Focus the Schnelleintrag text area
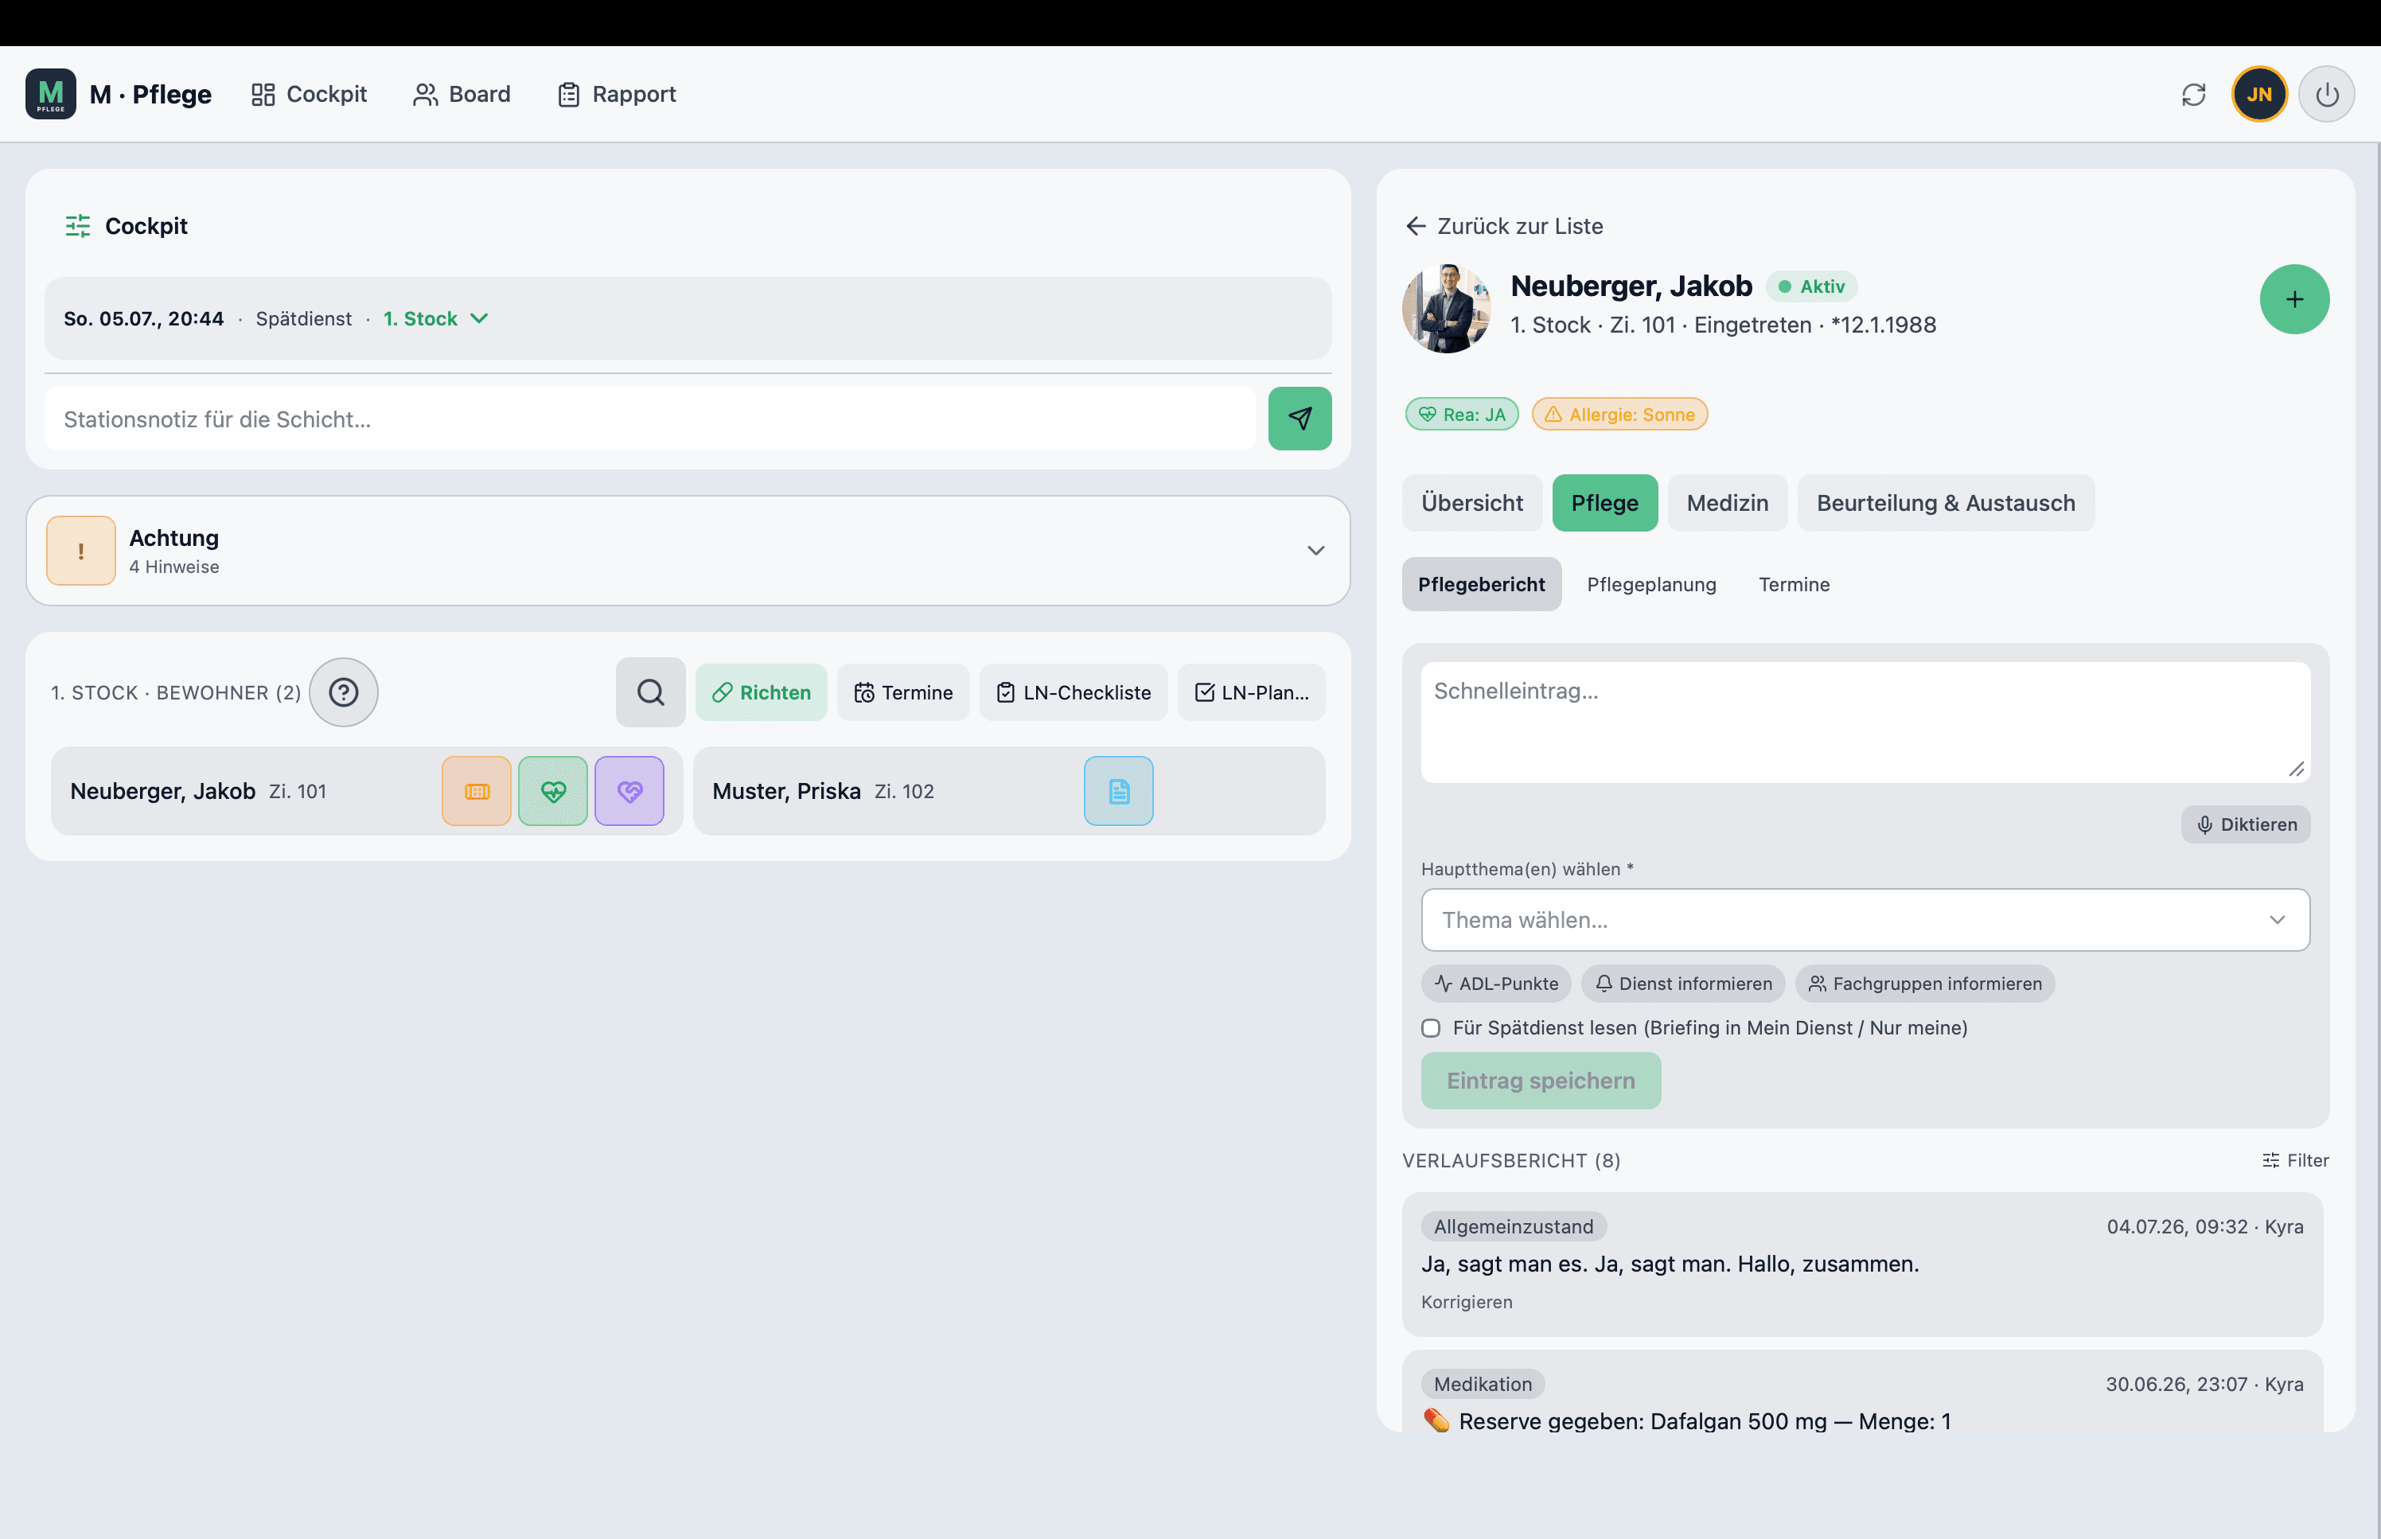The image size is (2381, 1539). (x=1865, y=723)
